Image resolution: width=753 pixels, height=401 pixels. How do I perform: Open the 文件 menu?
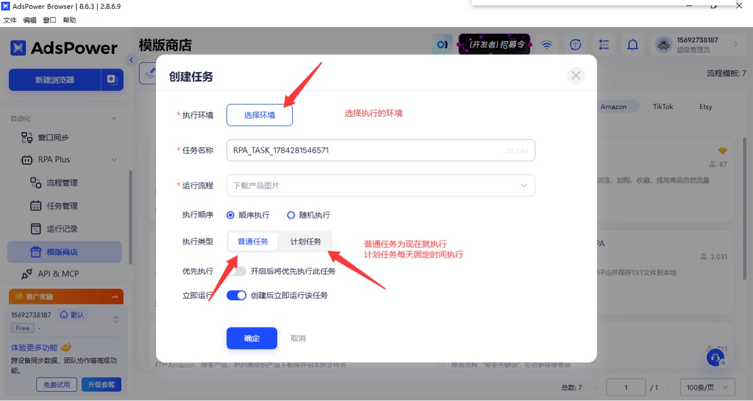pyautogui.click(x=10, y=20)
